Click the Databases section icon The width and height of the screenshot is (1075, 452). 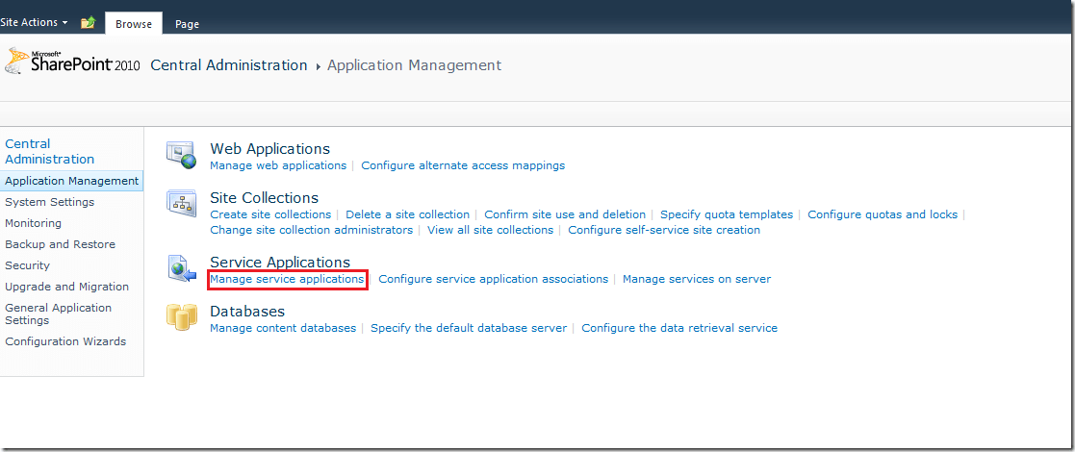[181, 316]
